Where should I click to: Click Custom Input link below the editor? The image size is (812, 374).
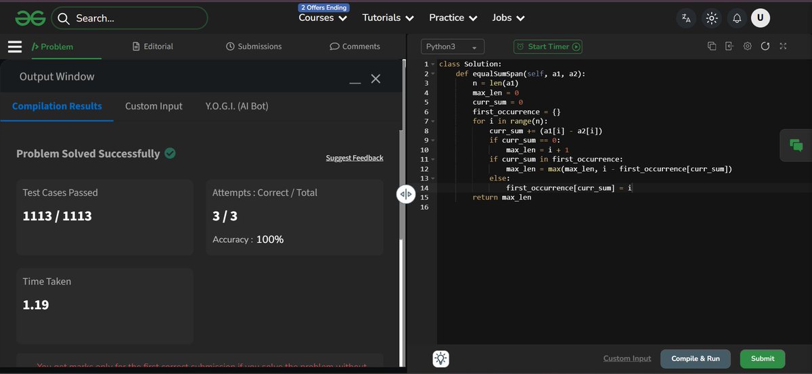pyautogui.click(x=627, y=358)
